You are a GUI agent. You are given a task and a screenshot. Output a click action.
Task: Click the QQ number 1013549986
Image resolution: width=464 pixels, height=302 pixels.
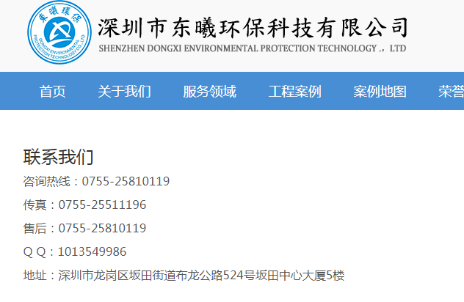click(x=92, y=251)
